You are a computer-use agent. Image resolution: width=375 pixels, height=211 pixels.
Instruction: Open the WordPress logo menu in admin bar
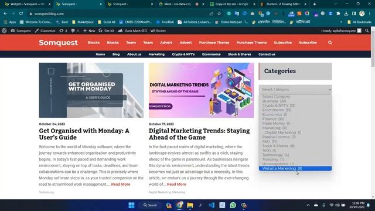(4, 30)
